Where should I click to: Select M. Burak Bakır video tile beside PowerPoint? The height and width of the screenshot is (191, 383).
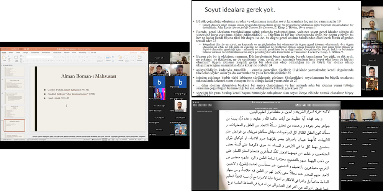pyautogui.click(x=180, y=58)
